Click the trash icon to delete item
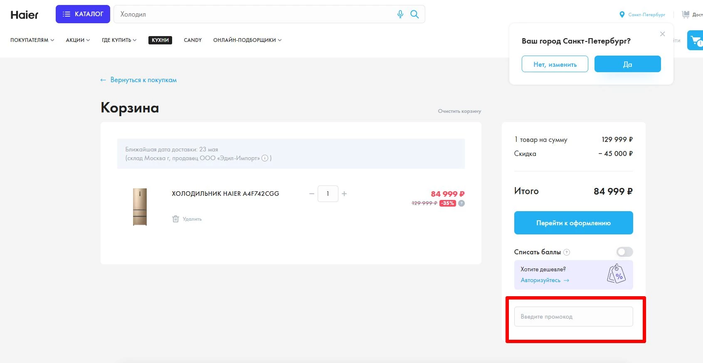Screen dimensions: 703x363 [x=176, y=219]
